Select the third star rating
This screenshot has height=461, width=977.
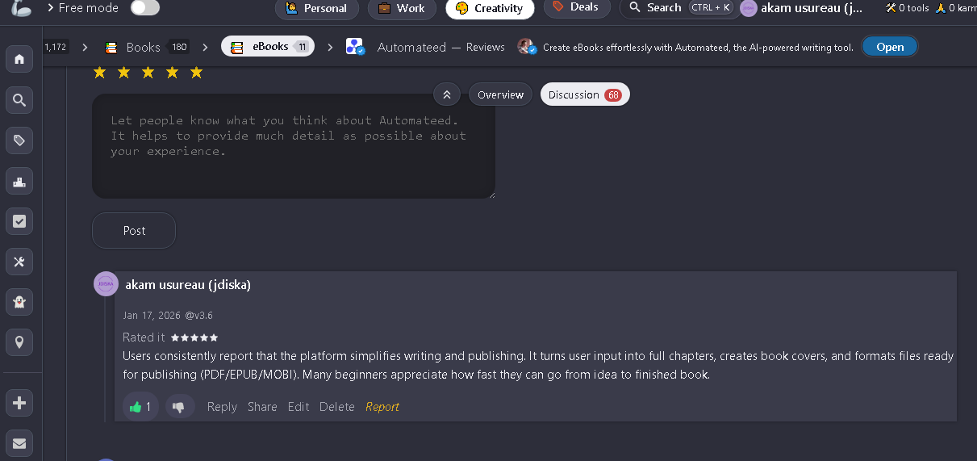(x=148, y=73)
